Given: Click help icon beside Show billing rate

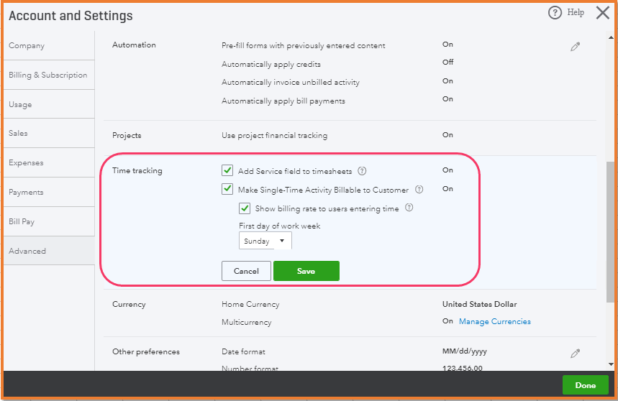Looking at the screenshot, I should pyautogui.click(x=409, y=208).
